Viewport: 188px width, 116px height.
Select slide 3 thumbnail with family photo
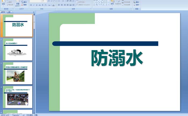tap(18, 73)
